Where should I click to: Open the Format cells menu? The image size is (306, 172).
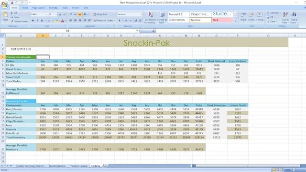pos(260,17)
